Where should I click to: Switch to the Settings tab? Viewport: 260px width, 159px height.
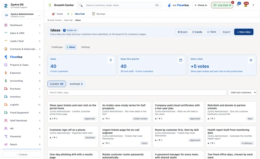(x=86, y=47)
